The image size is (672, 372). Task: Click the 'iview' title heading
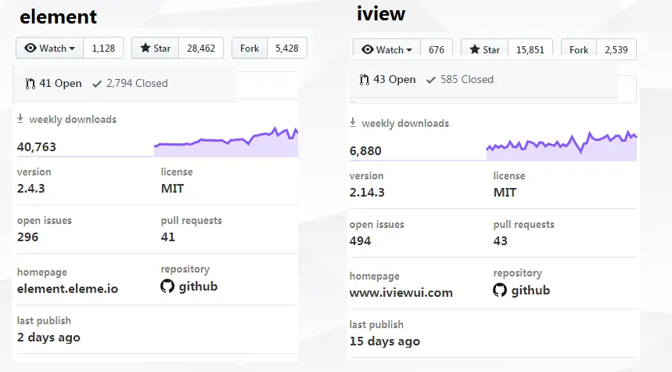tap(381, 14)
